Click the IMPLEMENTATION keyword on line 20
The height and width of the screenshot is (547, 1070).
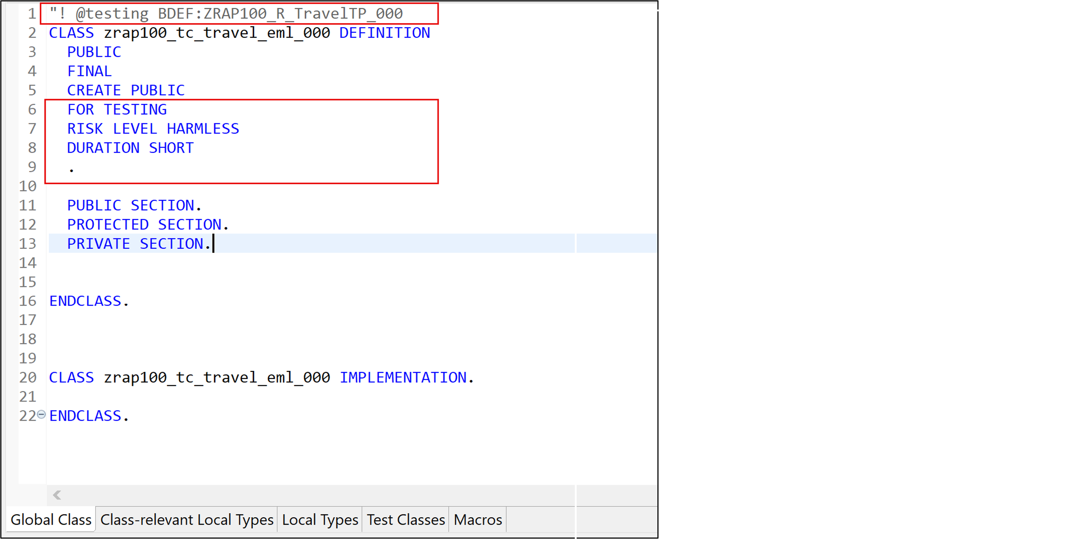(403, 377)
